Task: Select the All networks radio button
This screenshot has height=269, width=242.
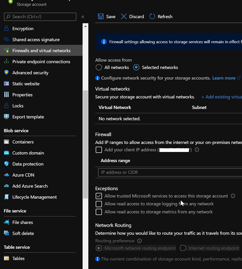Action: click(99, 67)
